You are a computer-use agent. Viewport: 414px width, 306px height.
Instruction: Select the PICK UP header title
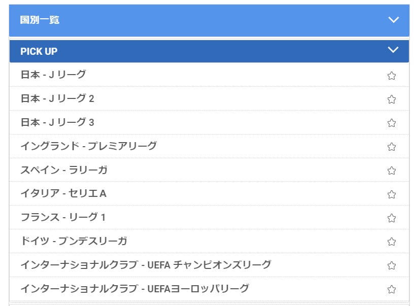point(39,51)
